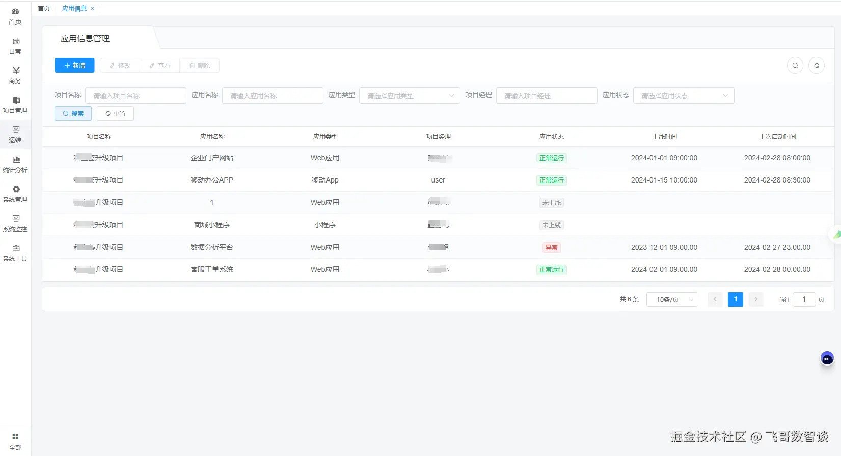Click the 商城小程序 cell

click(212, 225)
